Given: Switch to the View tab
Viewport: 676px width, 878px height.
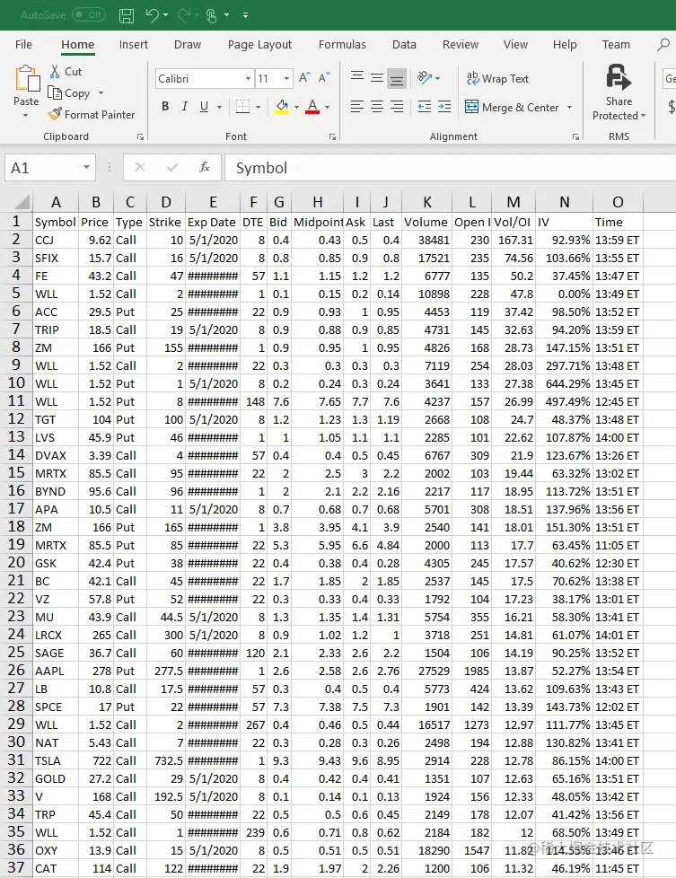Looking at the screenshot, I should tap(515, 45).
